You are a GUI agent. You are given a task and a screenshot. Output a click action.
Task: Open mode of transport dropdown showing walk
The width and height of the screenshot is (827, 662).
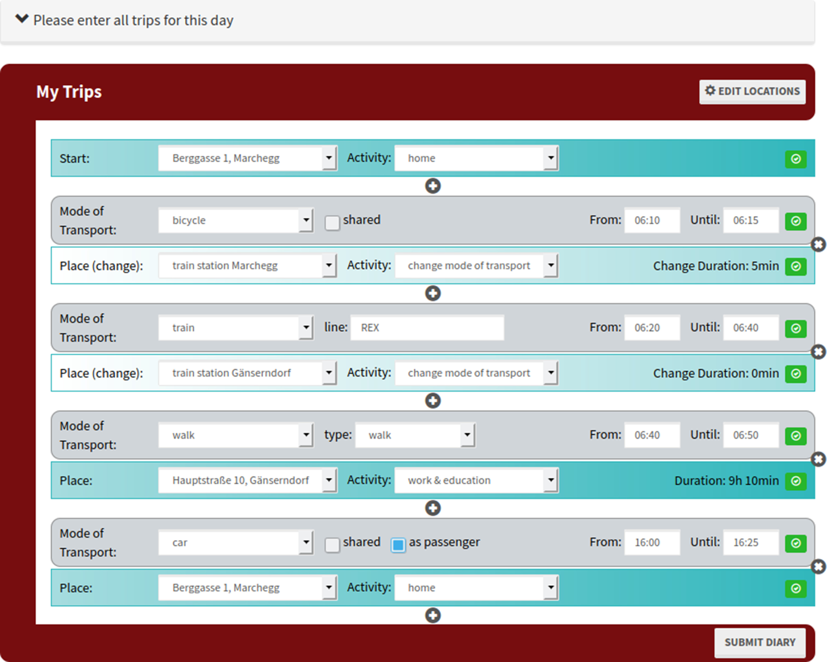pos(235,435)
